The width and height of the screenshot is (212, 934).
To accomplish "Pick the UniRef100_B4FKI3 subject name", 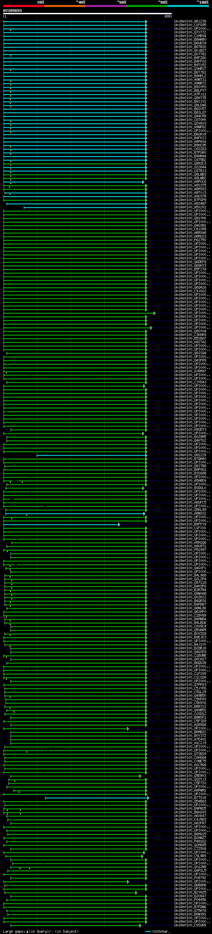I will click(x=190, y=138).
